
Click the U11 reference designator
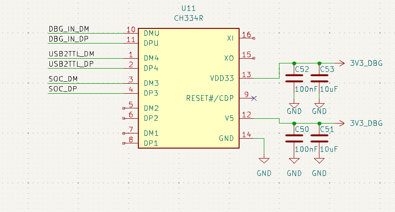188,9
